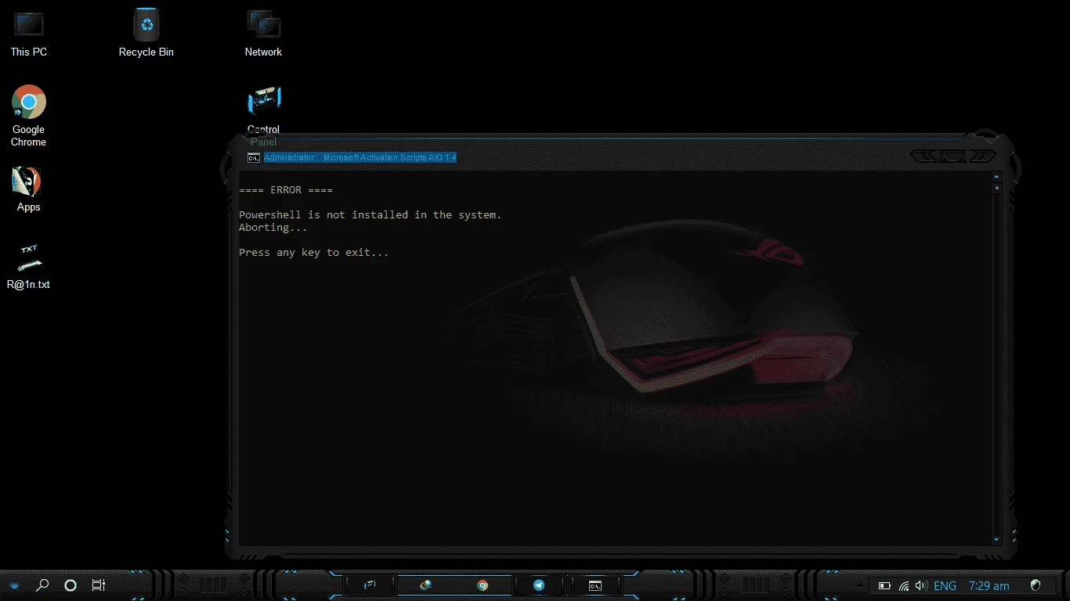Select the Control Panel desktop icon
1070x601 pixels.
click(x=263, y=116)
